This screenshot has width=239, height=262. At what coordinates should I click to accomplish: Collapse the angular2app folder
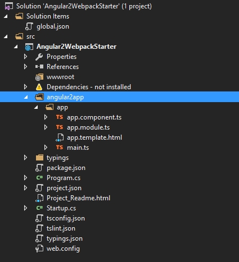click(x=26, y=97)
